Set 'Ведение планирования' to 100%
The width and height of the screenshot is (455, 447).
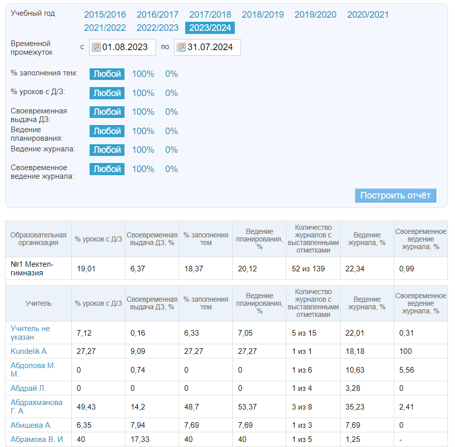(143, 131)
